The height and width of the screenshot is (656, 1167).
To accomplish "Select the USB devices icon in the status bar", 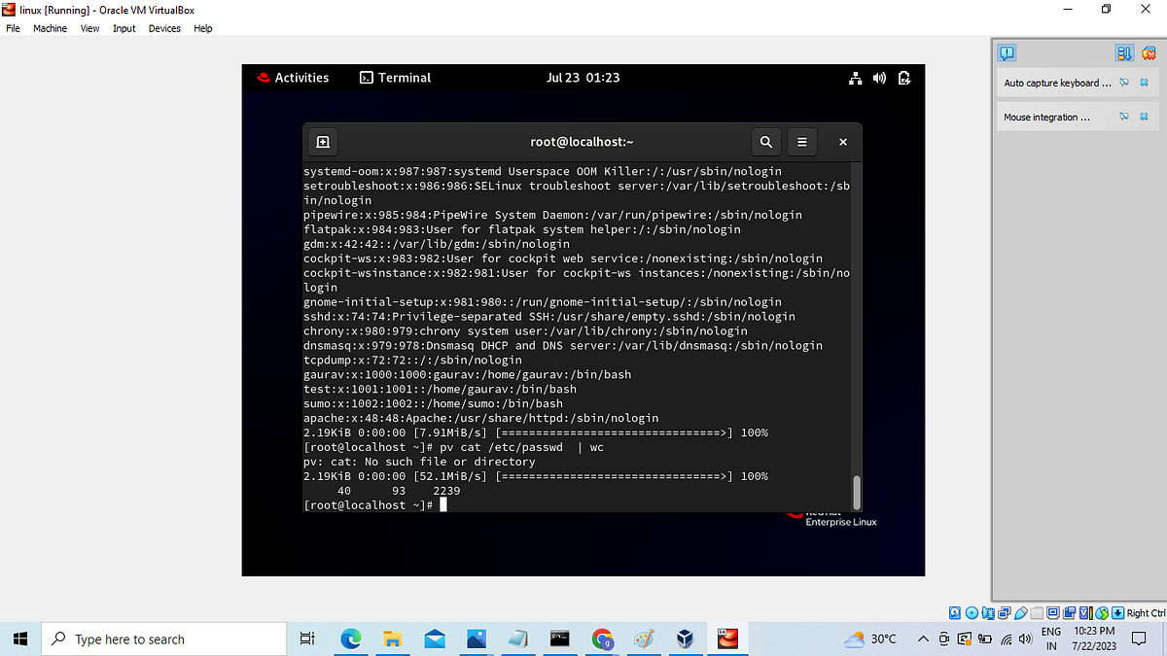I will tap(1021, 612).
